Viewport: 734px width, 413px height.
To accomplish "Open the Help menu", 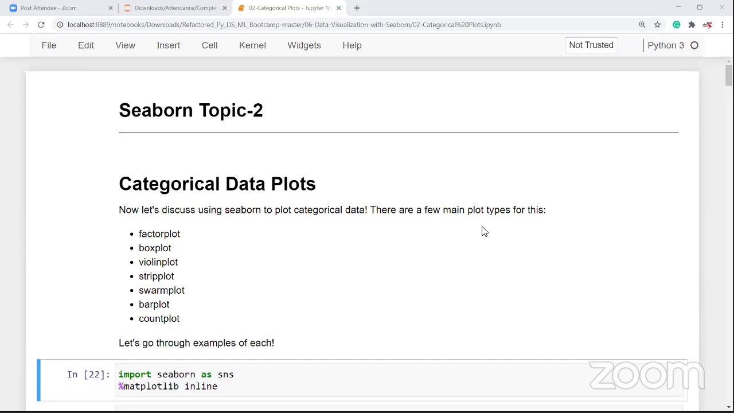I will 352,45.
